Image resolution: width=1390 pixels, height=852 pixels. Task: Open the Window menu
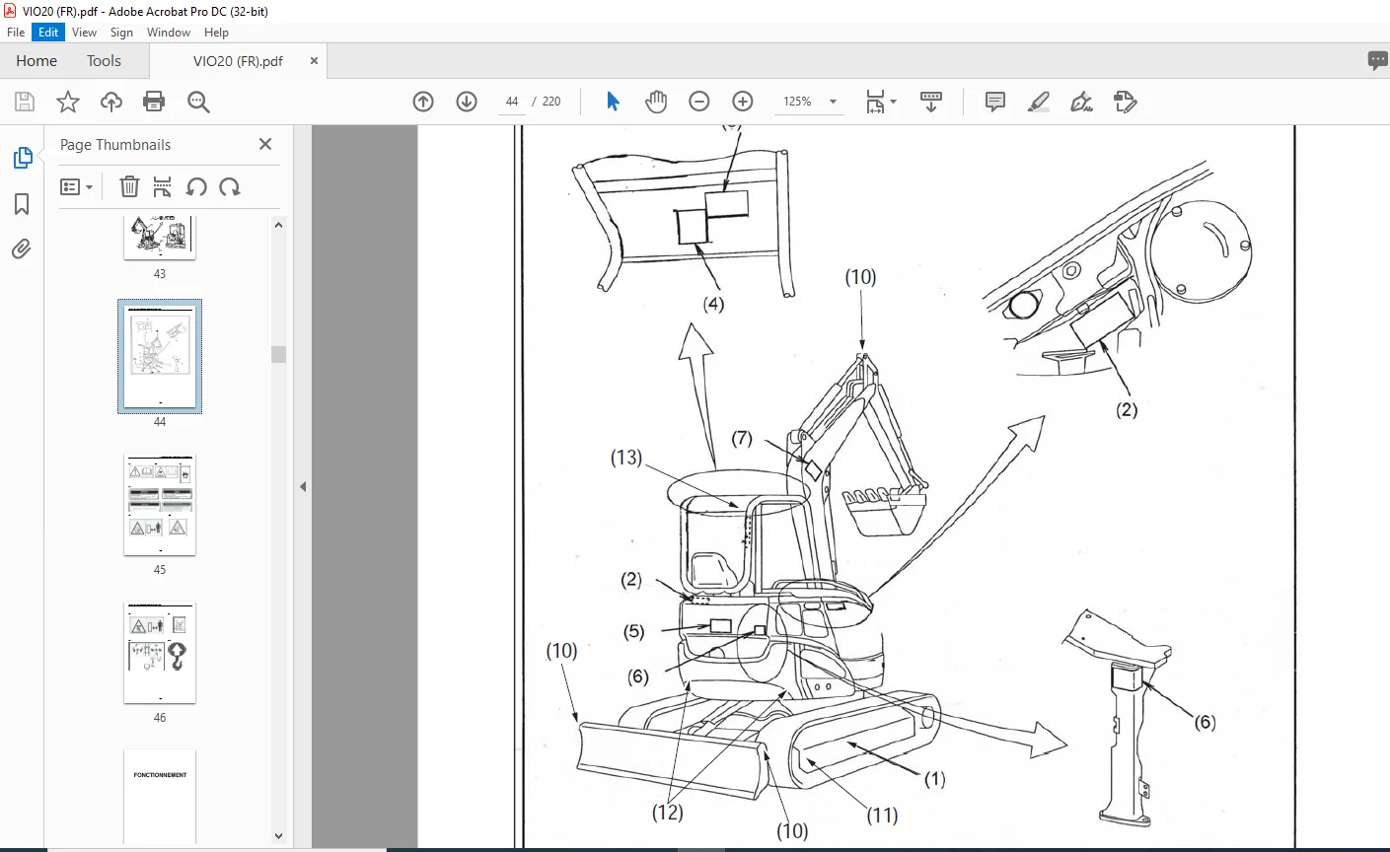coord(169,33)
